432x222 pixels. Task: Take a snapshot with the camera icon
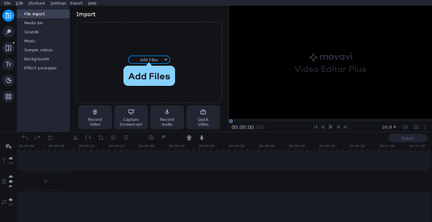(417, 127)
